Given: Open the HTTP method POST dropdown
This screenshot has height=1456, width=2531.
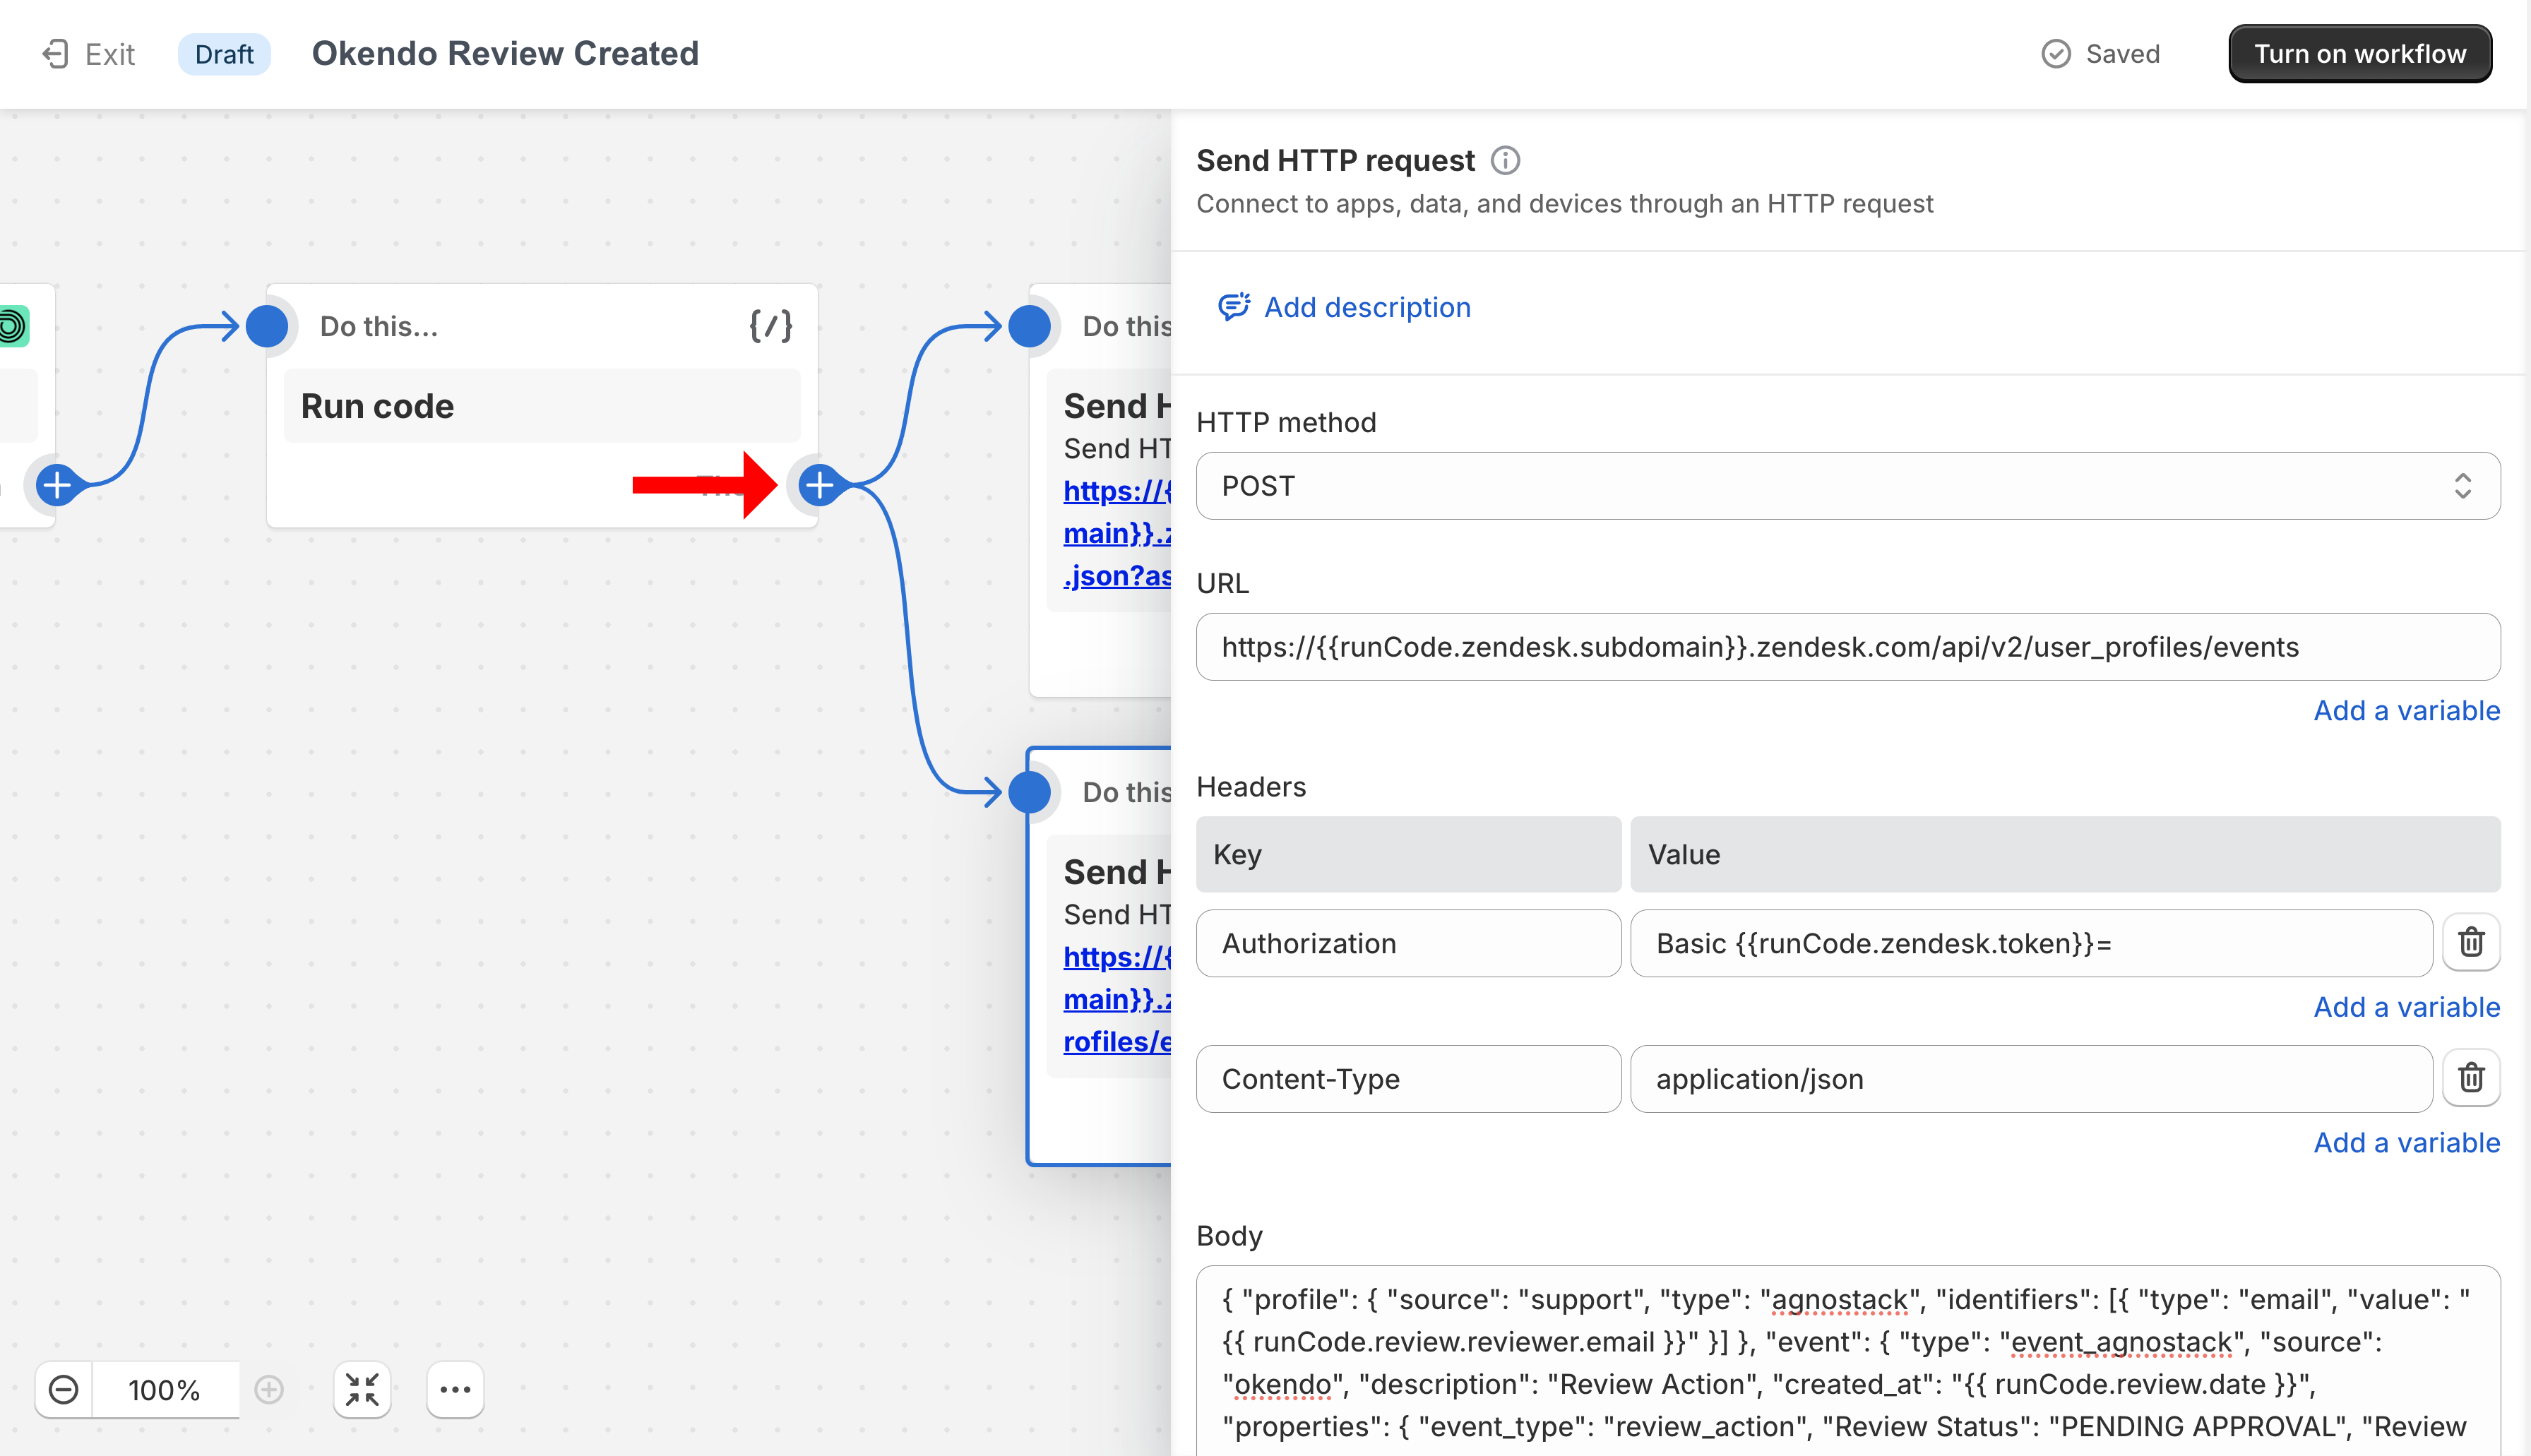Looking at the screenshot, I should tap(1848, 486).
